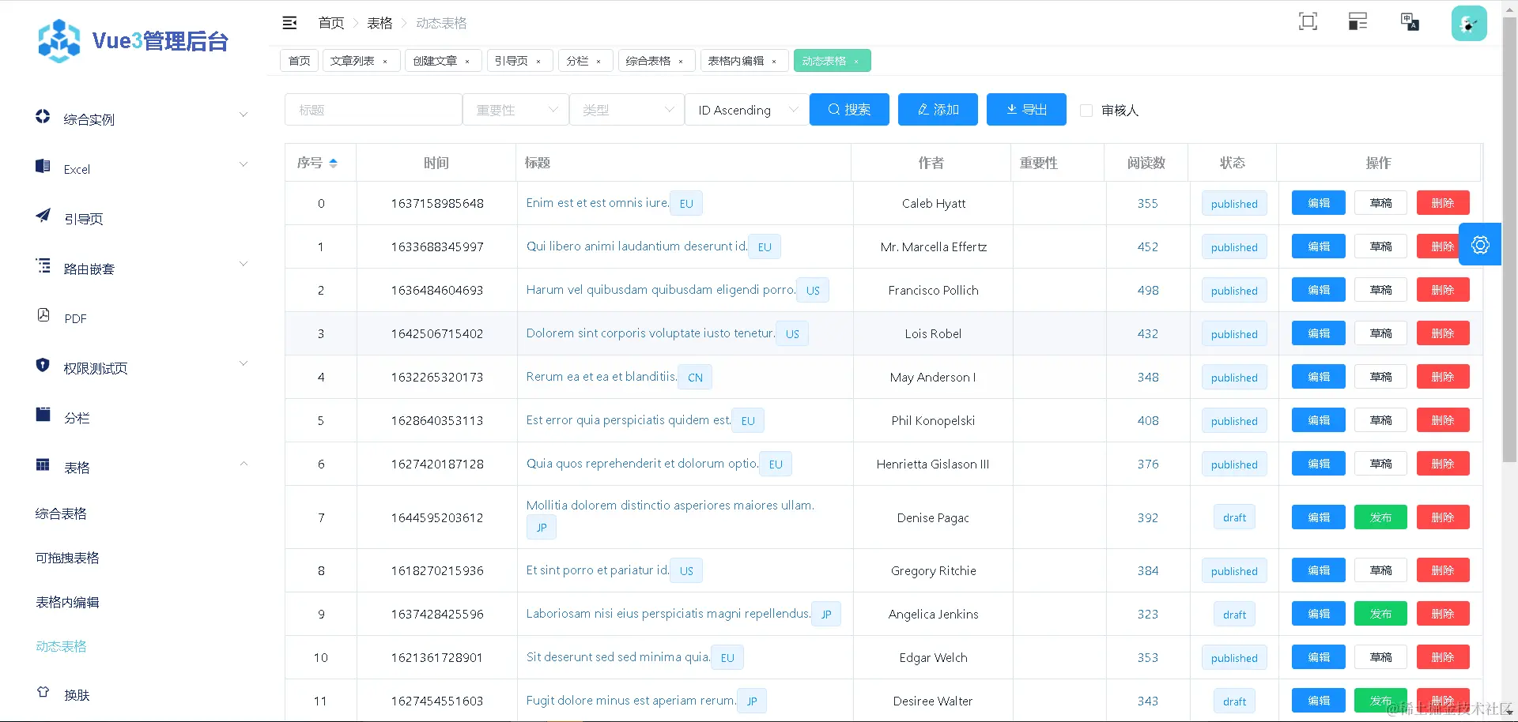Viewport: 1518px width, 722px height.
Task: Open the floating settings gear panel
Action: coord(1480,245)
